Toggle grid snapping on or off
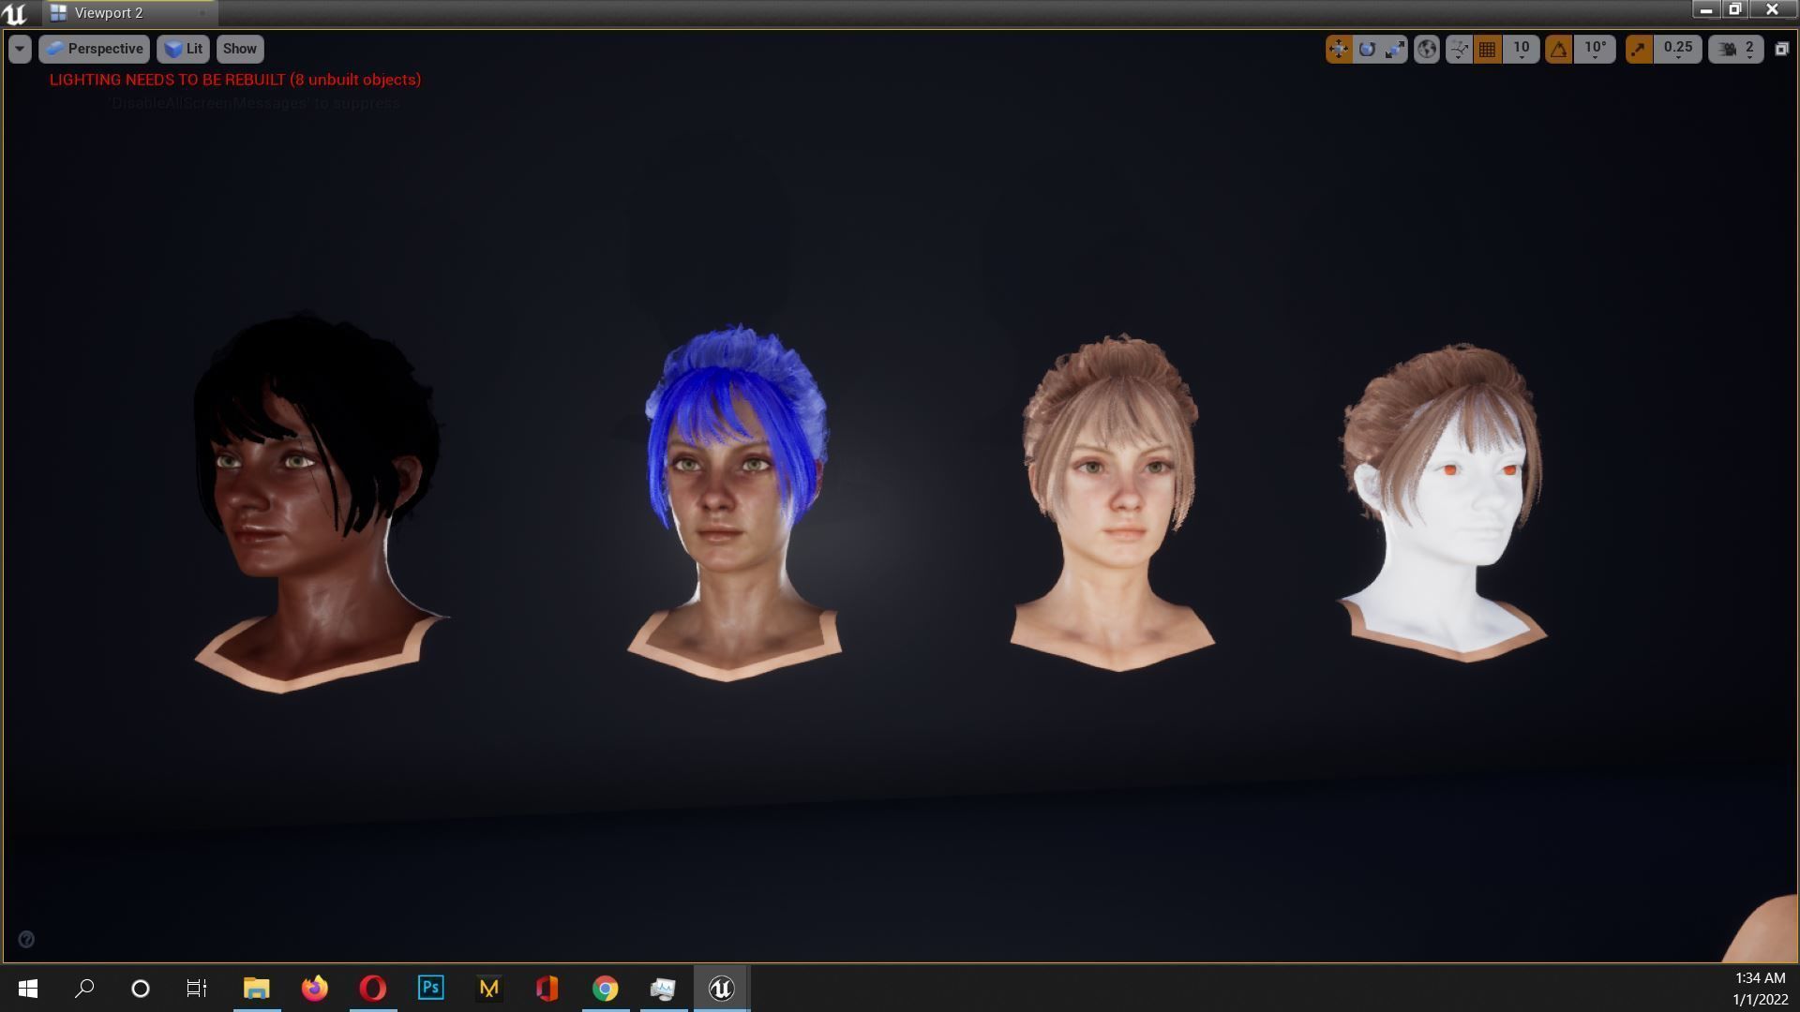 pos(1487,49)
